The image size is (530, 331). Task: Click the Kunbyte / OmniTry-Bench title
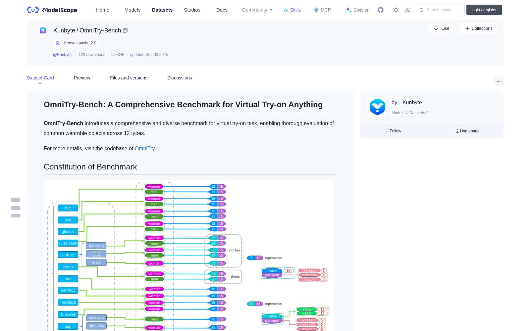[x=87, y=30]
